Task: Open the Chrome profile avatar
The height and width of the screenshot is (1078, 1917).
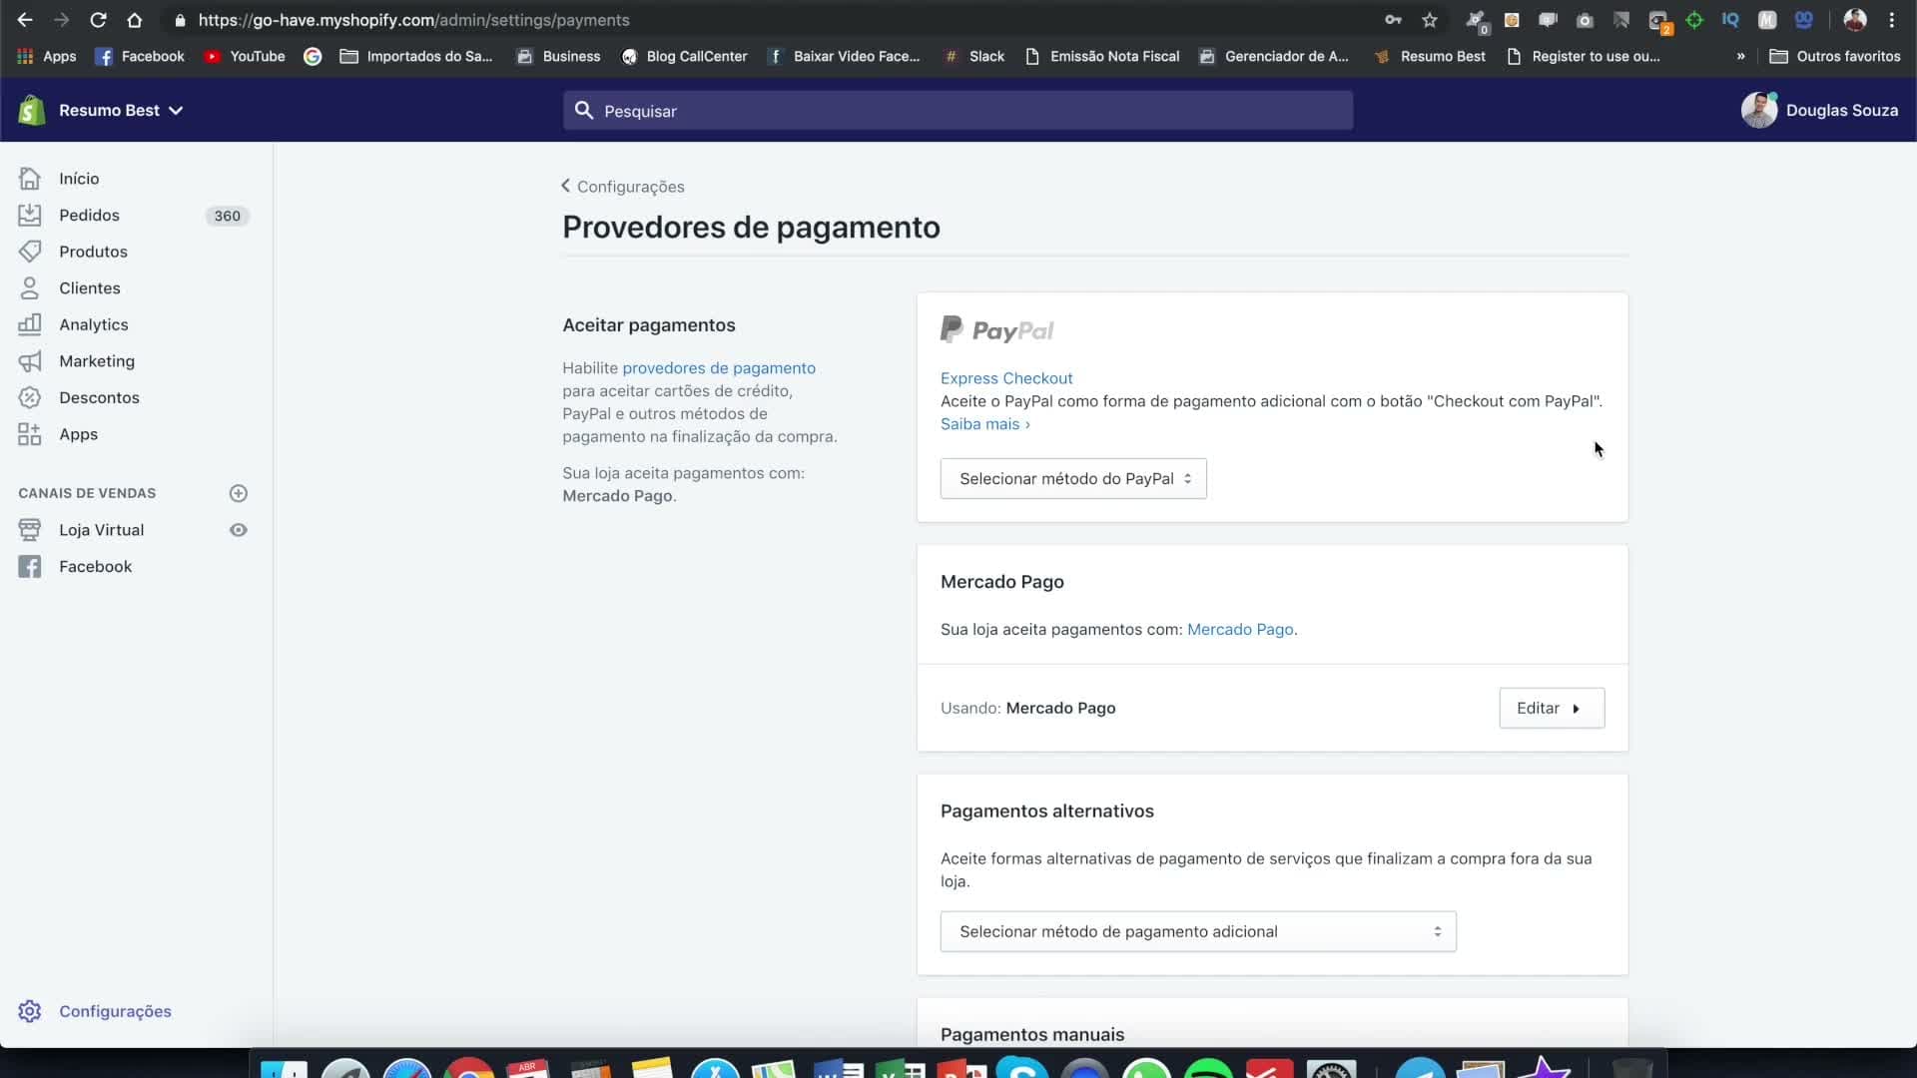Action: [x=1855, y=20]
